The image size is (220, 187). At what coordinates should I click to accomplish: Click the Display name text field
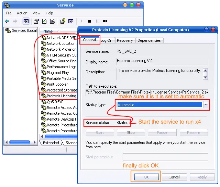click(162, 62)
